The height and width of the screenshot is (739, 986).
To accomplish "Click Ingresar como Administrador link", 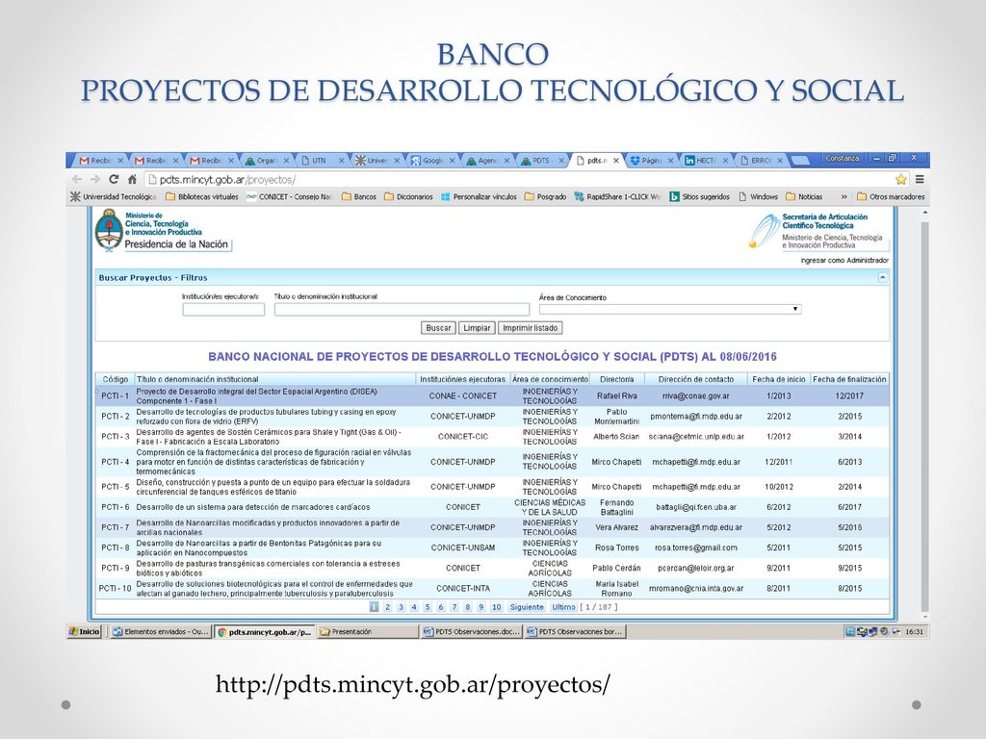I will pyautogui.click(x=844, y=260).
